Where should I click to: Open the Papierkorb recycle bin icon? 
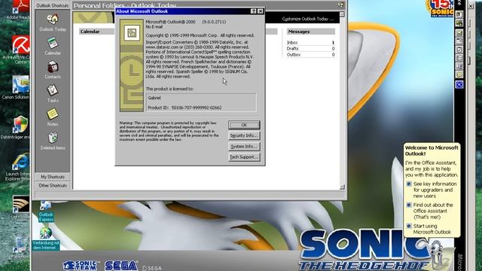[x=20, y=248]
